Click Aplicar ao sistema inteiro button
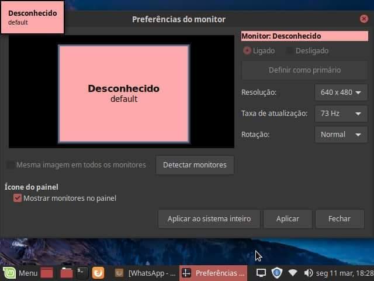 click(209, 219)
